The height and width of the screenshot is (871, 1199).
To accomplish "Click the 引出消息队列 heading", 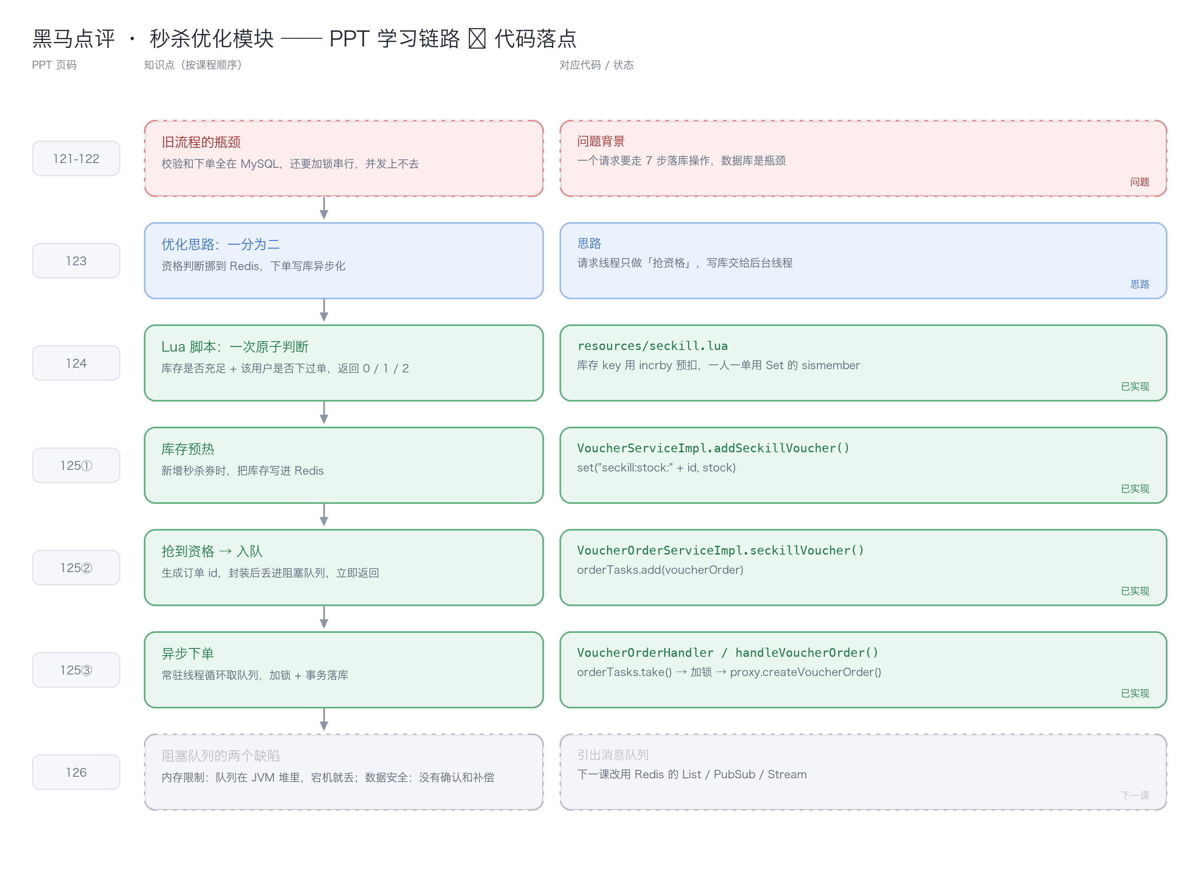I will [x=613, y=755].
